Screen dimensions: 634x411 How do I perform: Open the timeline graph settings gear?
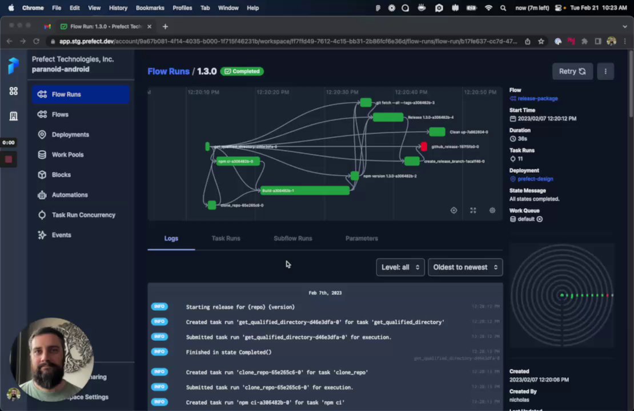(x=492, y=210)
